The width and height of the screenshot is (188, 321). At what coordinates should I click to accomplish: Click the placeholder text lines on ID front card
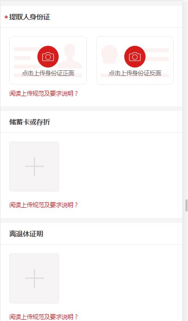click(x=26, y=58)
